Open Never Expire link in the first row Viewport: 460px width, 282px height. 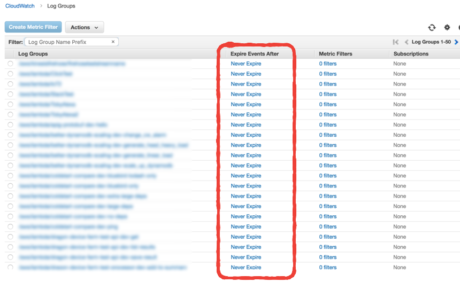246,64
